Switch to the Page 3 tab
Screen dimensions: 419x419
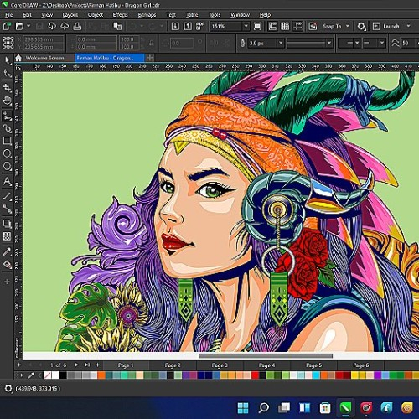220,365
